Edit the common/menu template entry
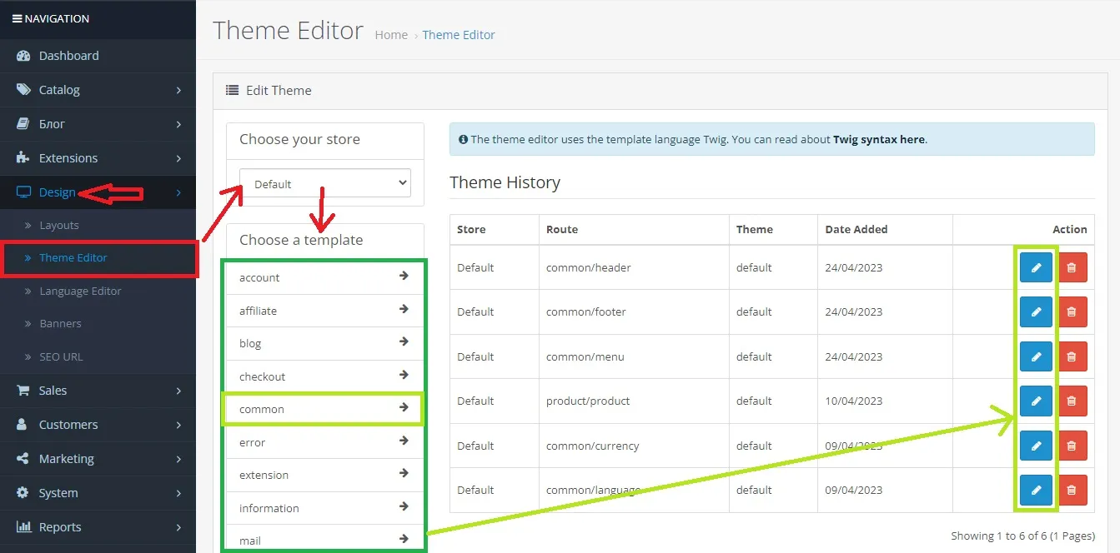The height and width of the screenshot is (553, 1120). pos(1036,356)
